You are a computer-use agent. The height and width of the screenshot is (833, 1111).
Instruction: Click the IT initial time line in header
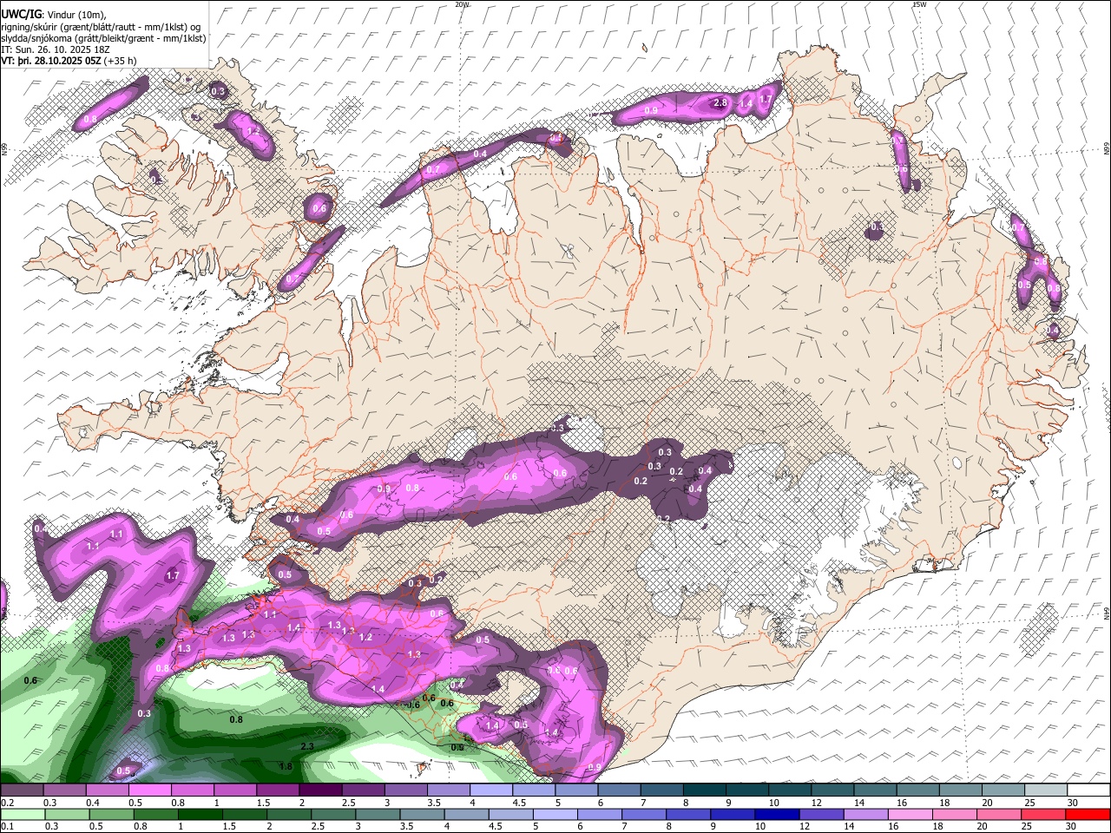coord(56,49)
